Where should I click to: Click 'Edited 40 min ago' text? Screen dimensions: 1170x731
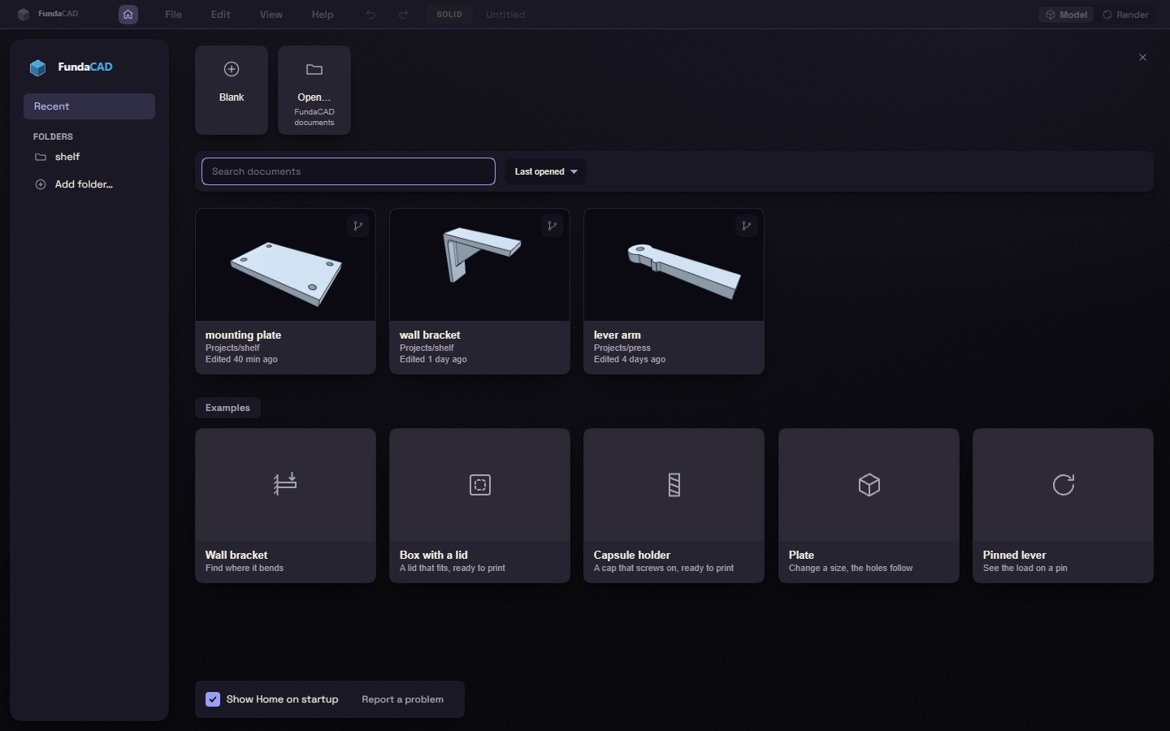pos(241,359)
